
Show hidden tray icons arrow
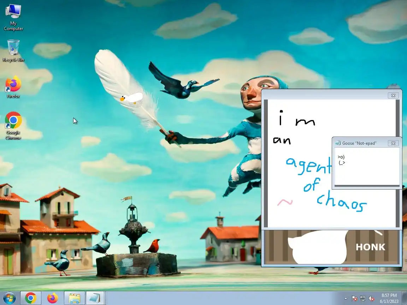point(346,299)
